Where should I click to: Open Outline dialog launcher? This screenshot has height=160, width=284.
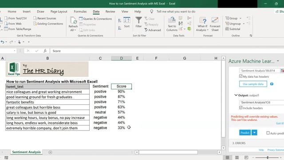coord(251,36)
